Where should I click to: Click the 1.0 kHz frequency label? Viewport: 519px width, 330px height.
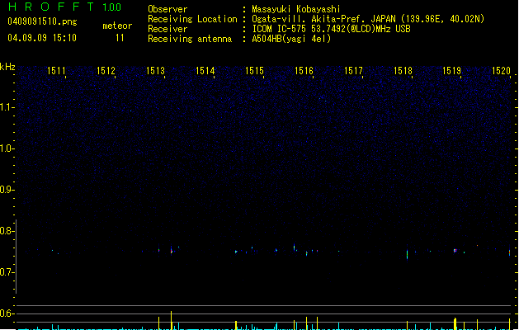7,148
